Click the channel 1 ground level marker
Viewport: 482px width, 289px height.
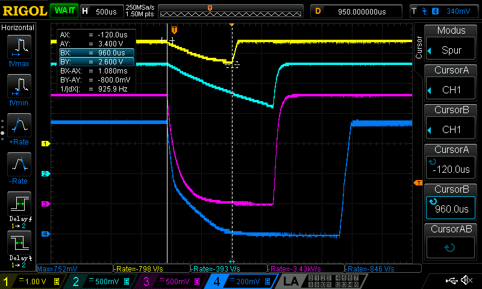(46, 143)
